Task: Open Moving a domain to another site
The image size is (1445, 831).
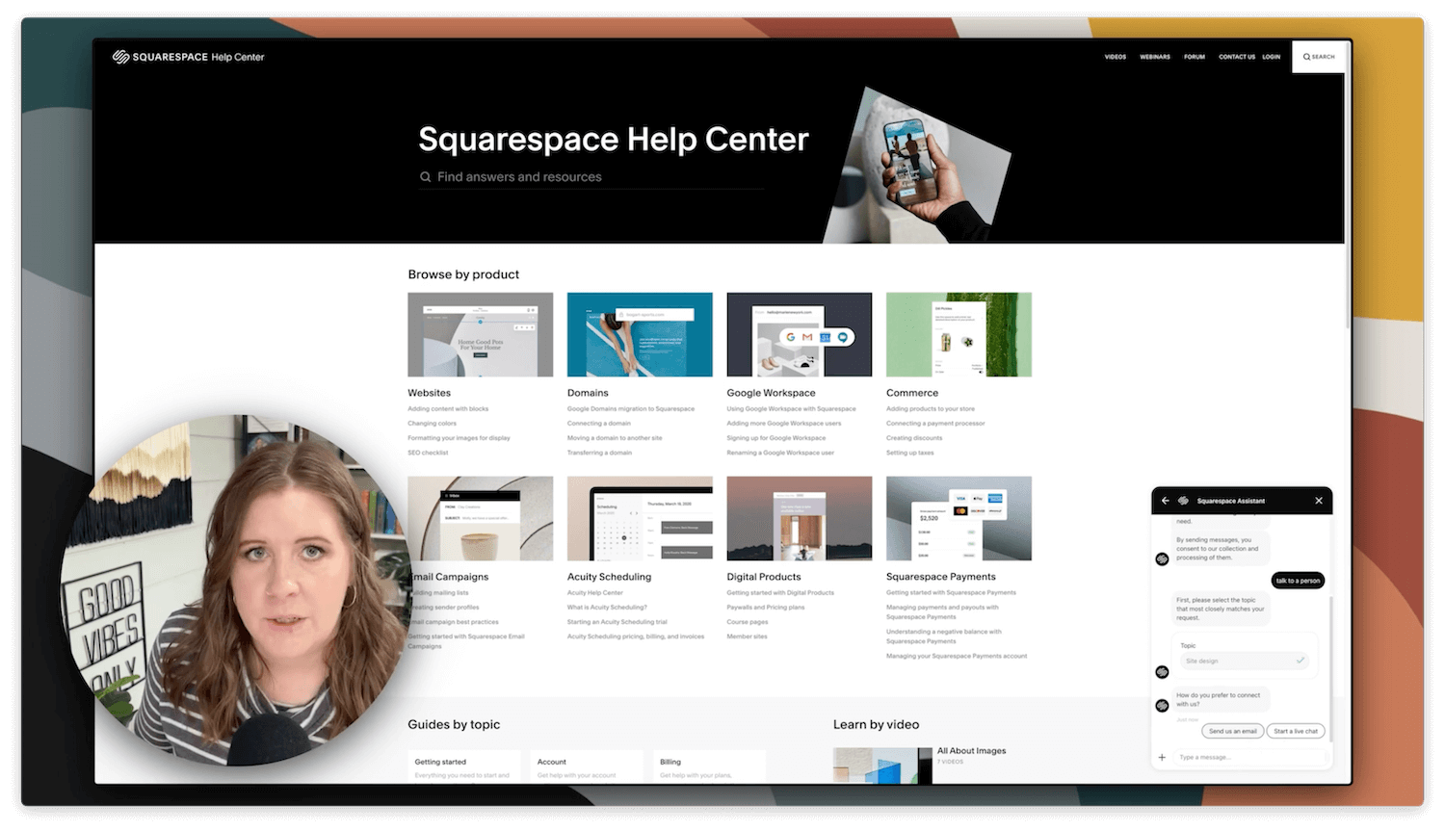Action: (615, 438)
